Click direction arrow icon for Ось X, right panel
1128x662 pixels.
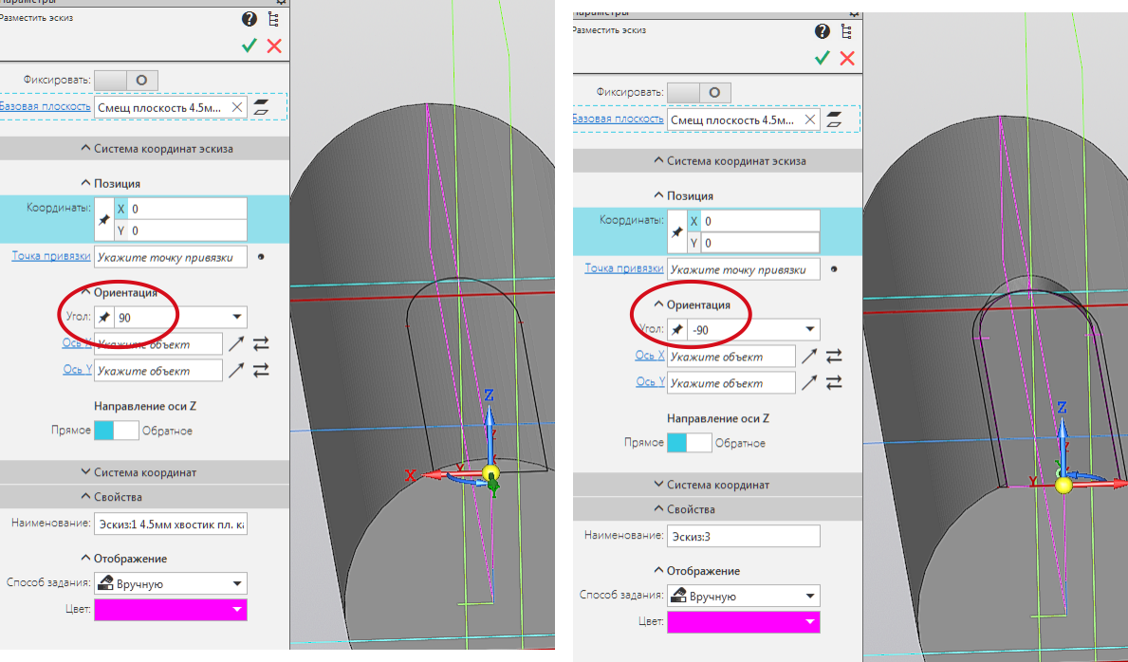pyautogui.click(x=809, y=357)
